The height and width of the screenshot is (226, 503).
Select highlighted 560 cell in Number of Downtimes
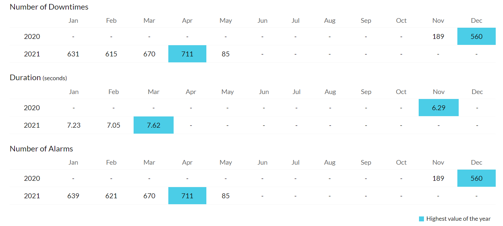coord(477,36)
